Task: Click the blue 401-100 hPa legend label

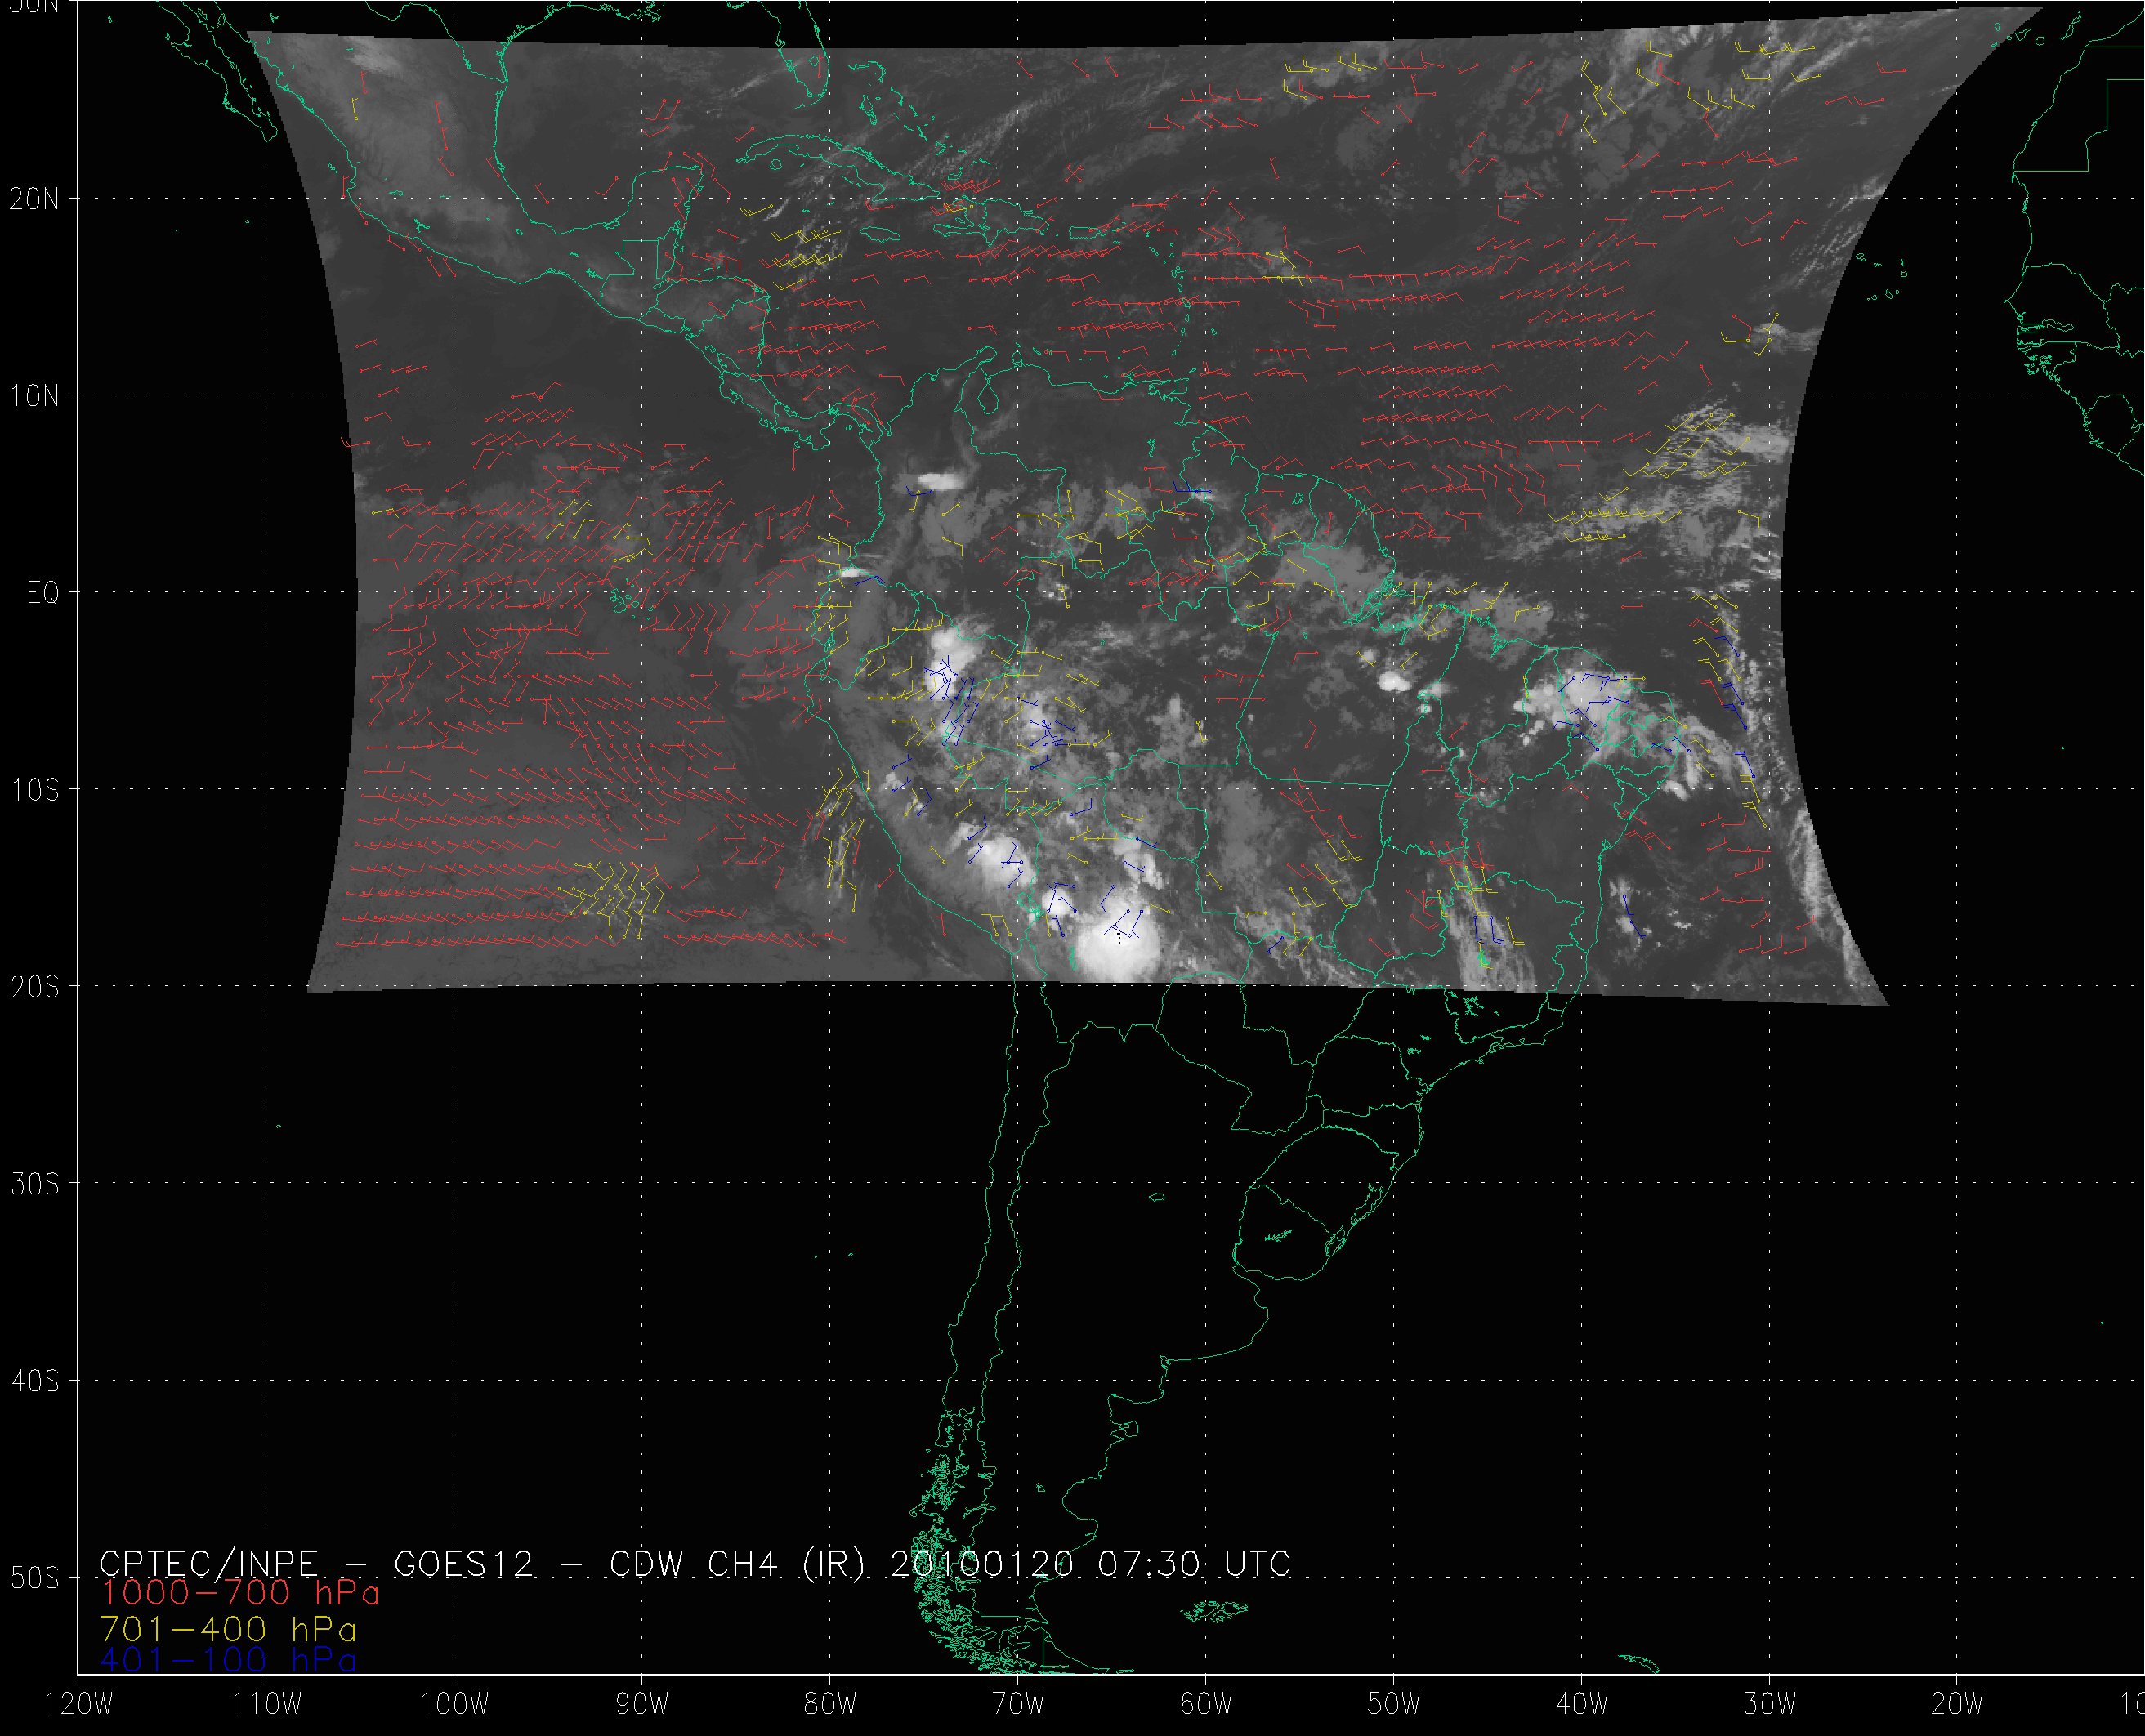Action: [x=228, y=1660]
